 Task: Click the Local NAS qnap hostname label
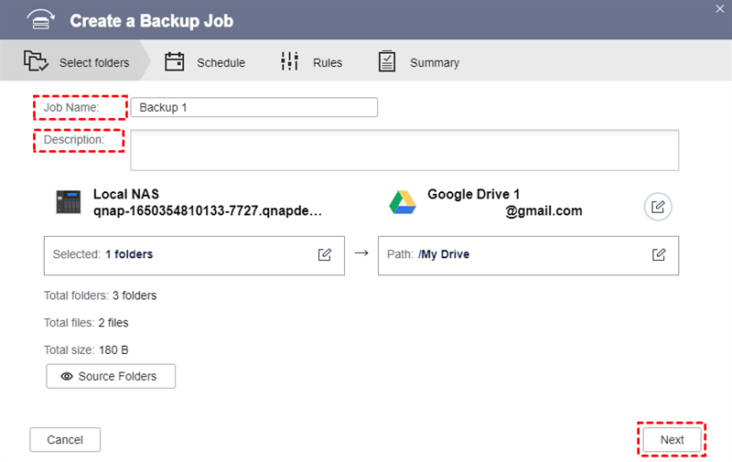click(x=208, y=210)
